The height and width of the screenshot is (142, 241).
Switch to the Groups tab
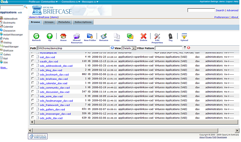[x=49, y=22]
